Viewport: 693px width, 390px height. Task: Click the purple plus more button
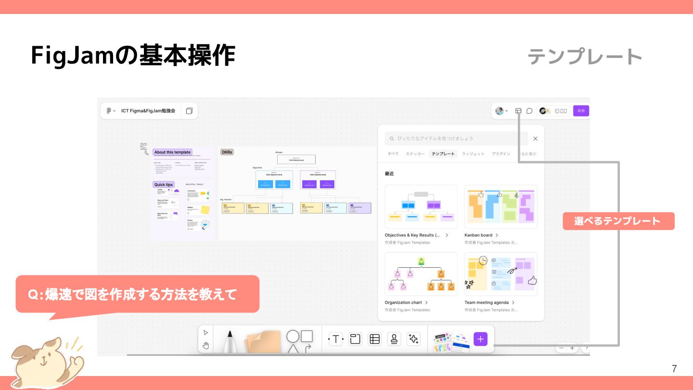pos(480,339)
